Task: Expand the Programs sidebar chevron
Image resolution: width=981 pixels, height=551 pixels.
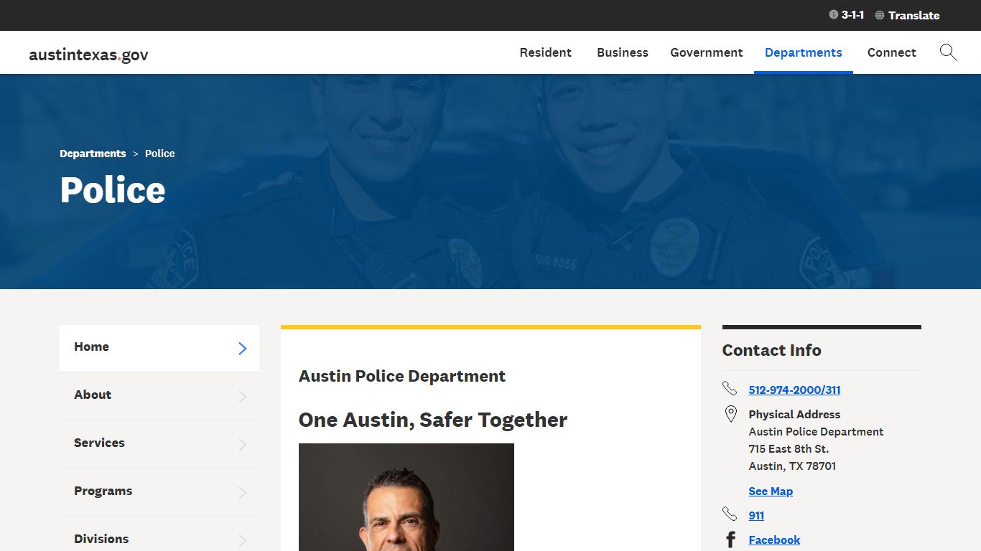Action: pyautogui.click(x=242, y=493)
